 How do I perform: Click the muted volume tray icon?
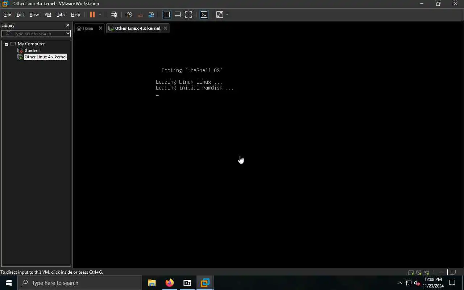tap(417, 283)
